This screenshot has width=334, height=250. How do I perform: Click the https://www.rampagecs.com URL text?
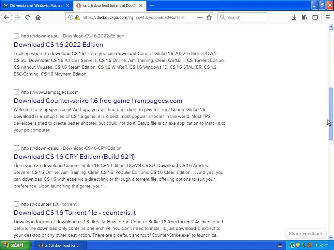50,92
